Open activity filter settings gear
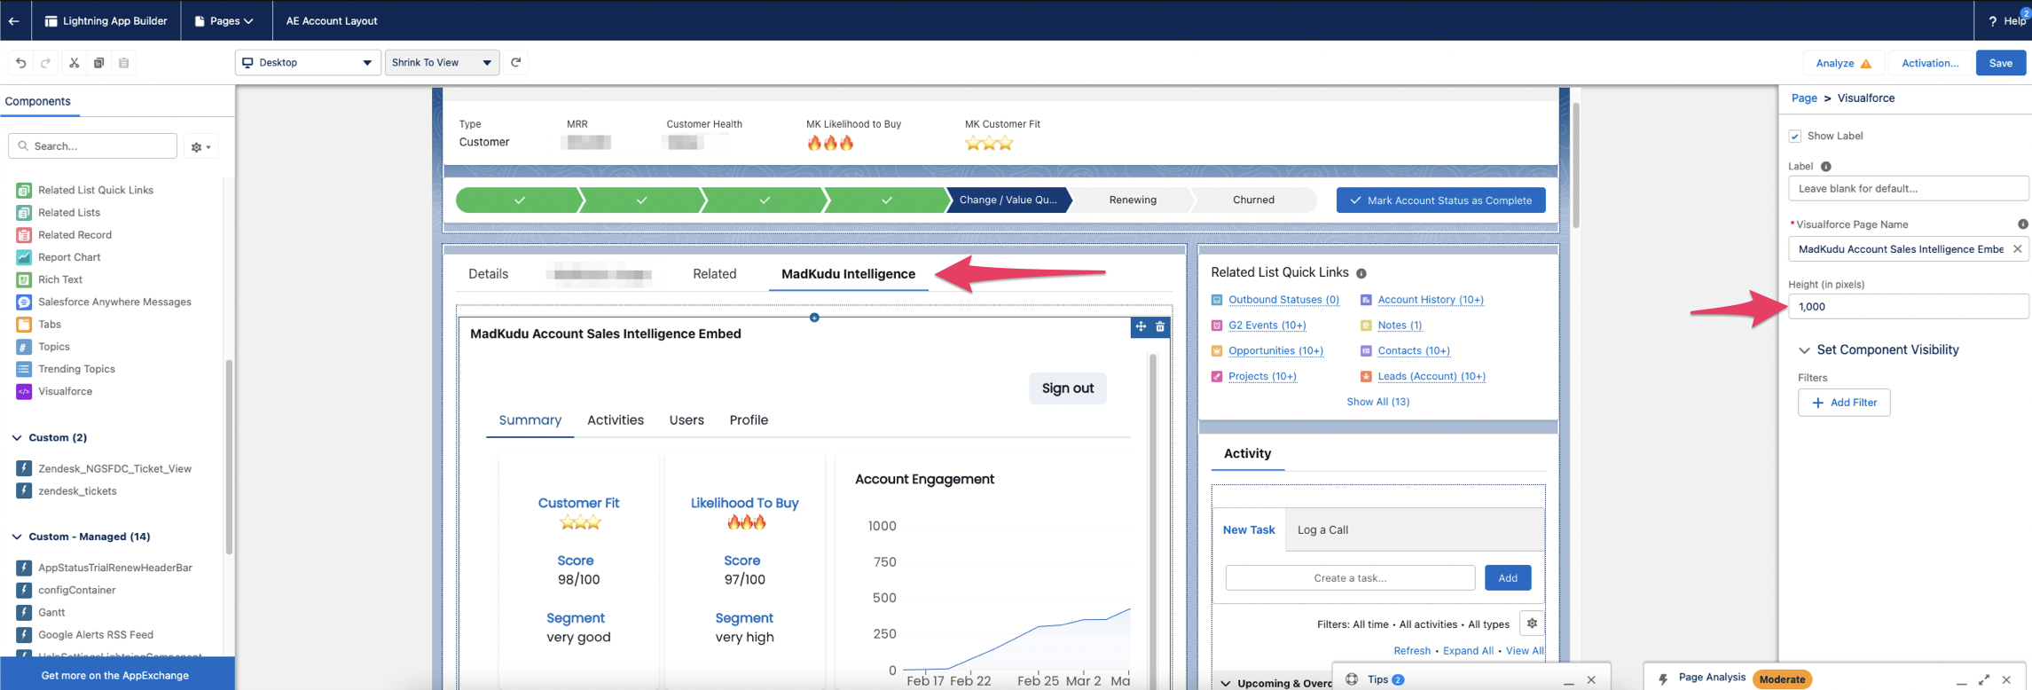 point(1532,623)
